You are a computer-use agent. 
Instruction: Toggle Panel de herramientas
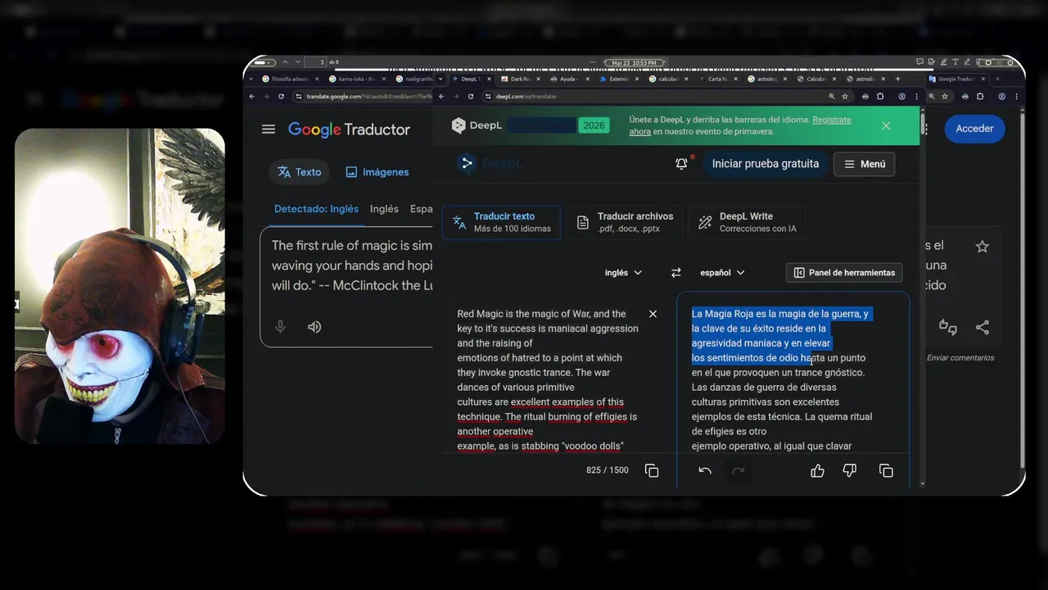click(x=844, y=273)
